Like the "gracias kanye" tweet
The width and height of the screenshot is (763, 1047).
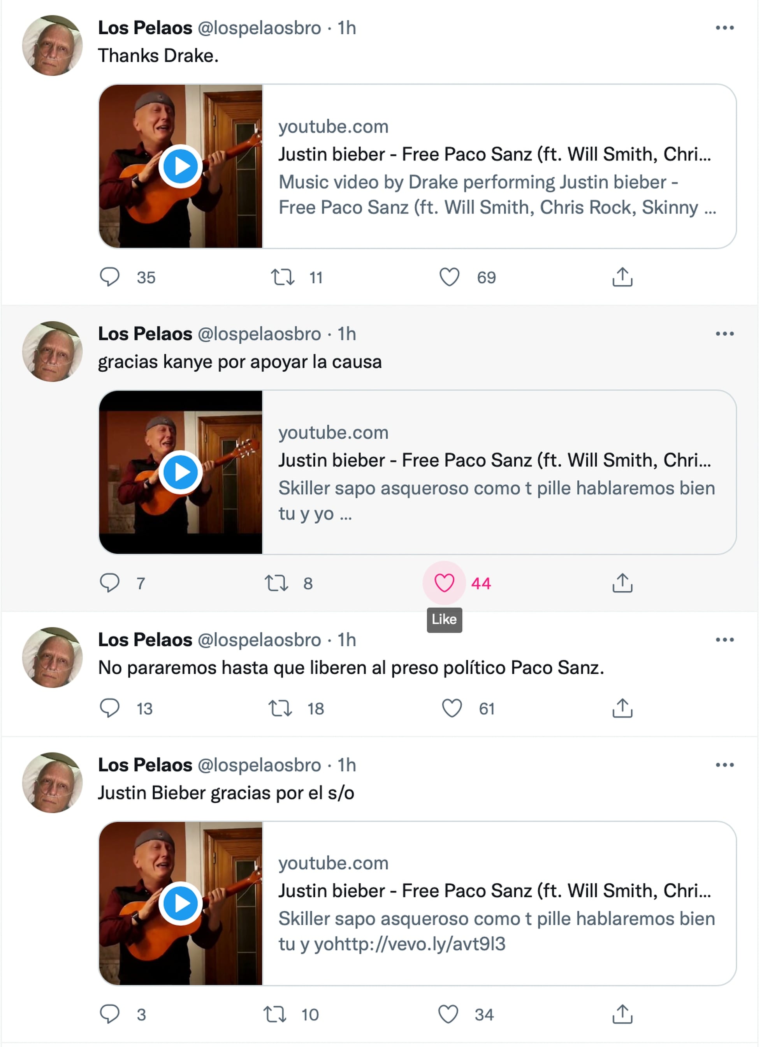(x=444, y=583)
